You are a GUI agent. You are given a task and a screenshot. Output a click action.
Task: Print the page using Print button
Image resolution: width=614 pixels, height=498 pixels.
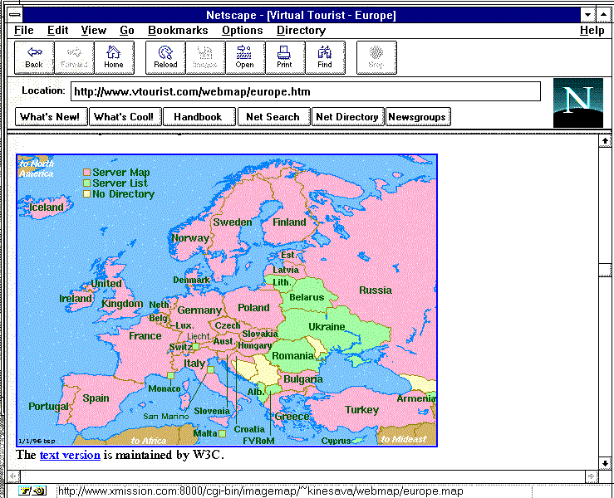point(285,57)
